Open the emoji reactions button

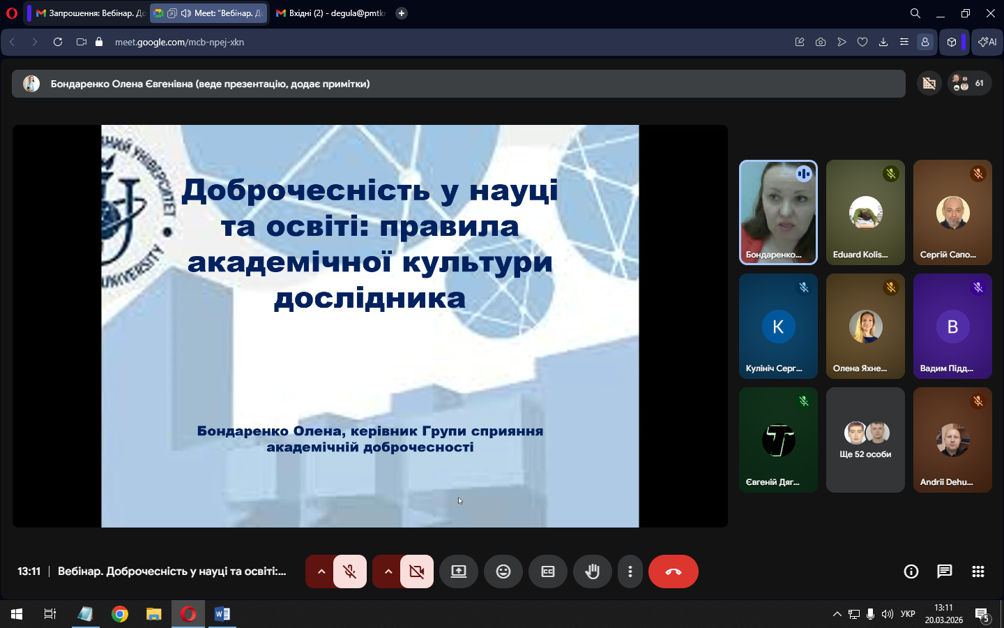point(503,571)
